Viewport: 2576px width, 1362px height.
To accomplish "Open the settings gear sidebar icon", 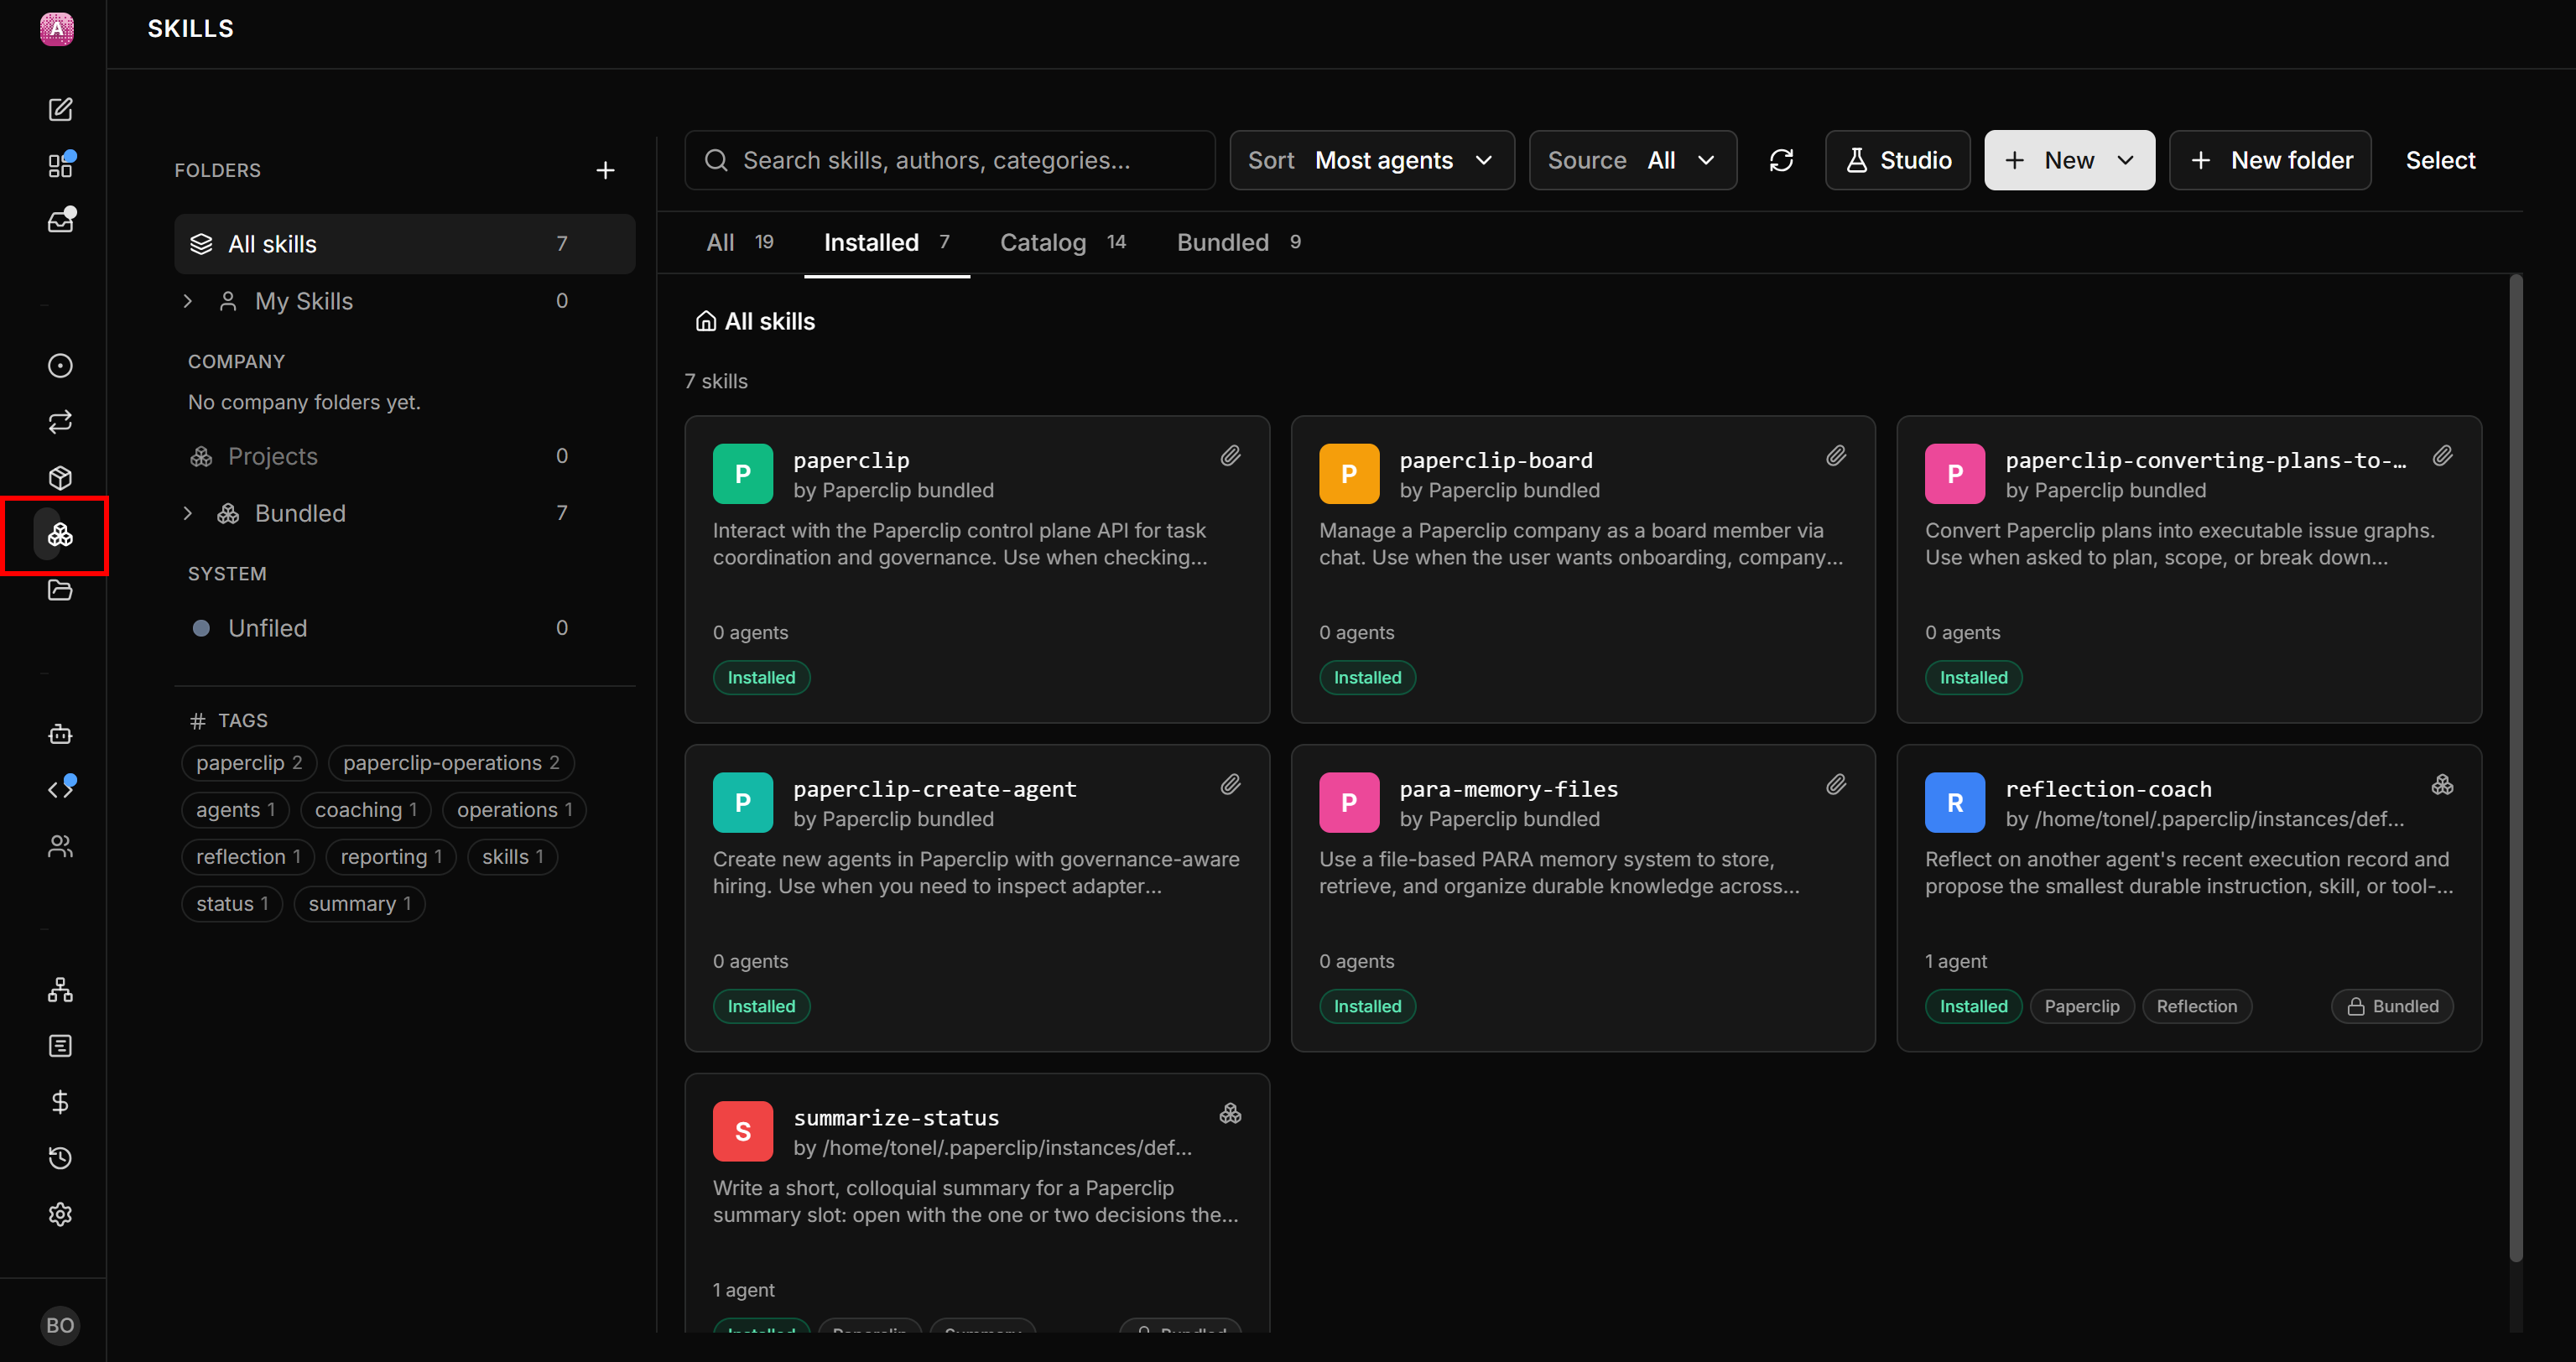I will click(60, 1214).
